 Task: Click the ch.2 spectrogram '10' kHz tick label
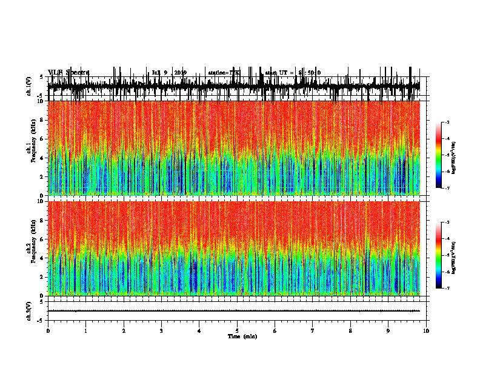(41, 201)
